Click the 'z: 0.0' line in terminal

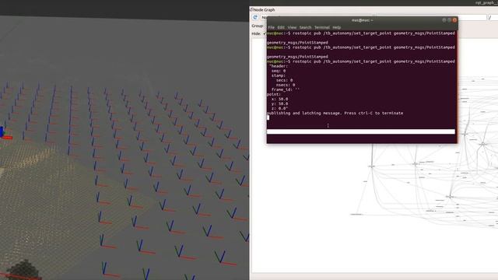pyautogui.click(x=279, y=109)
